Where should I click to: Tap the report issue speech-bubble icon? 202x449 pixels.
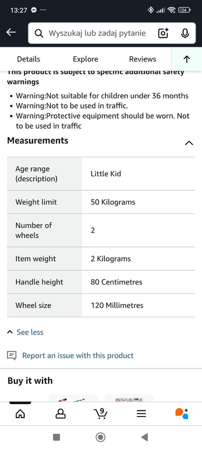pos(12,356)
